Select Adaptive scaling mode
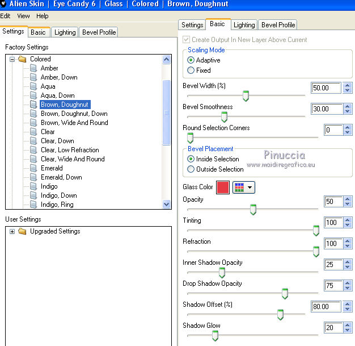The width and height of the screenshot is (355, 346). point(191,60)
